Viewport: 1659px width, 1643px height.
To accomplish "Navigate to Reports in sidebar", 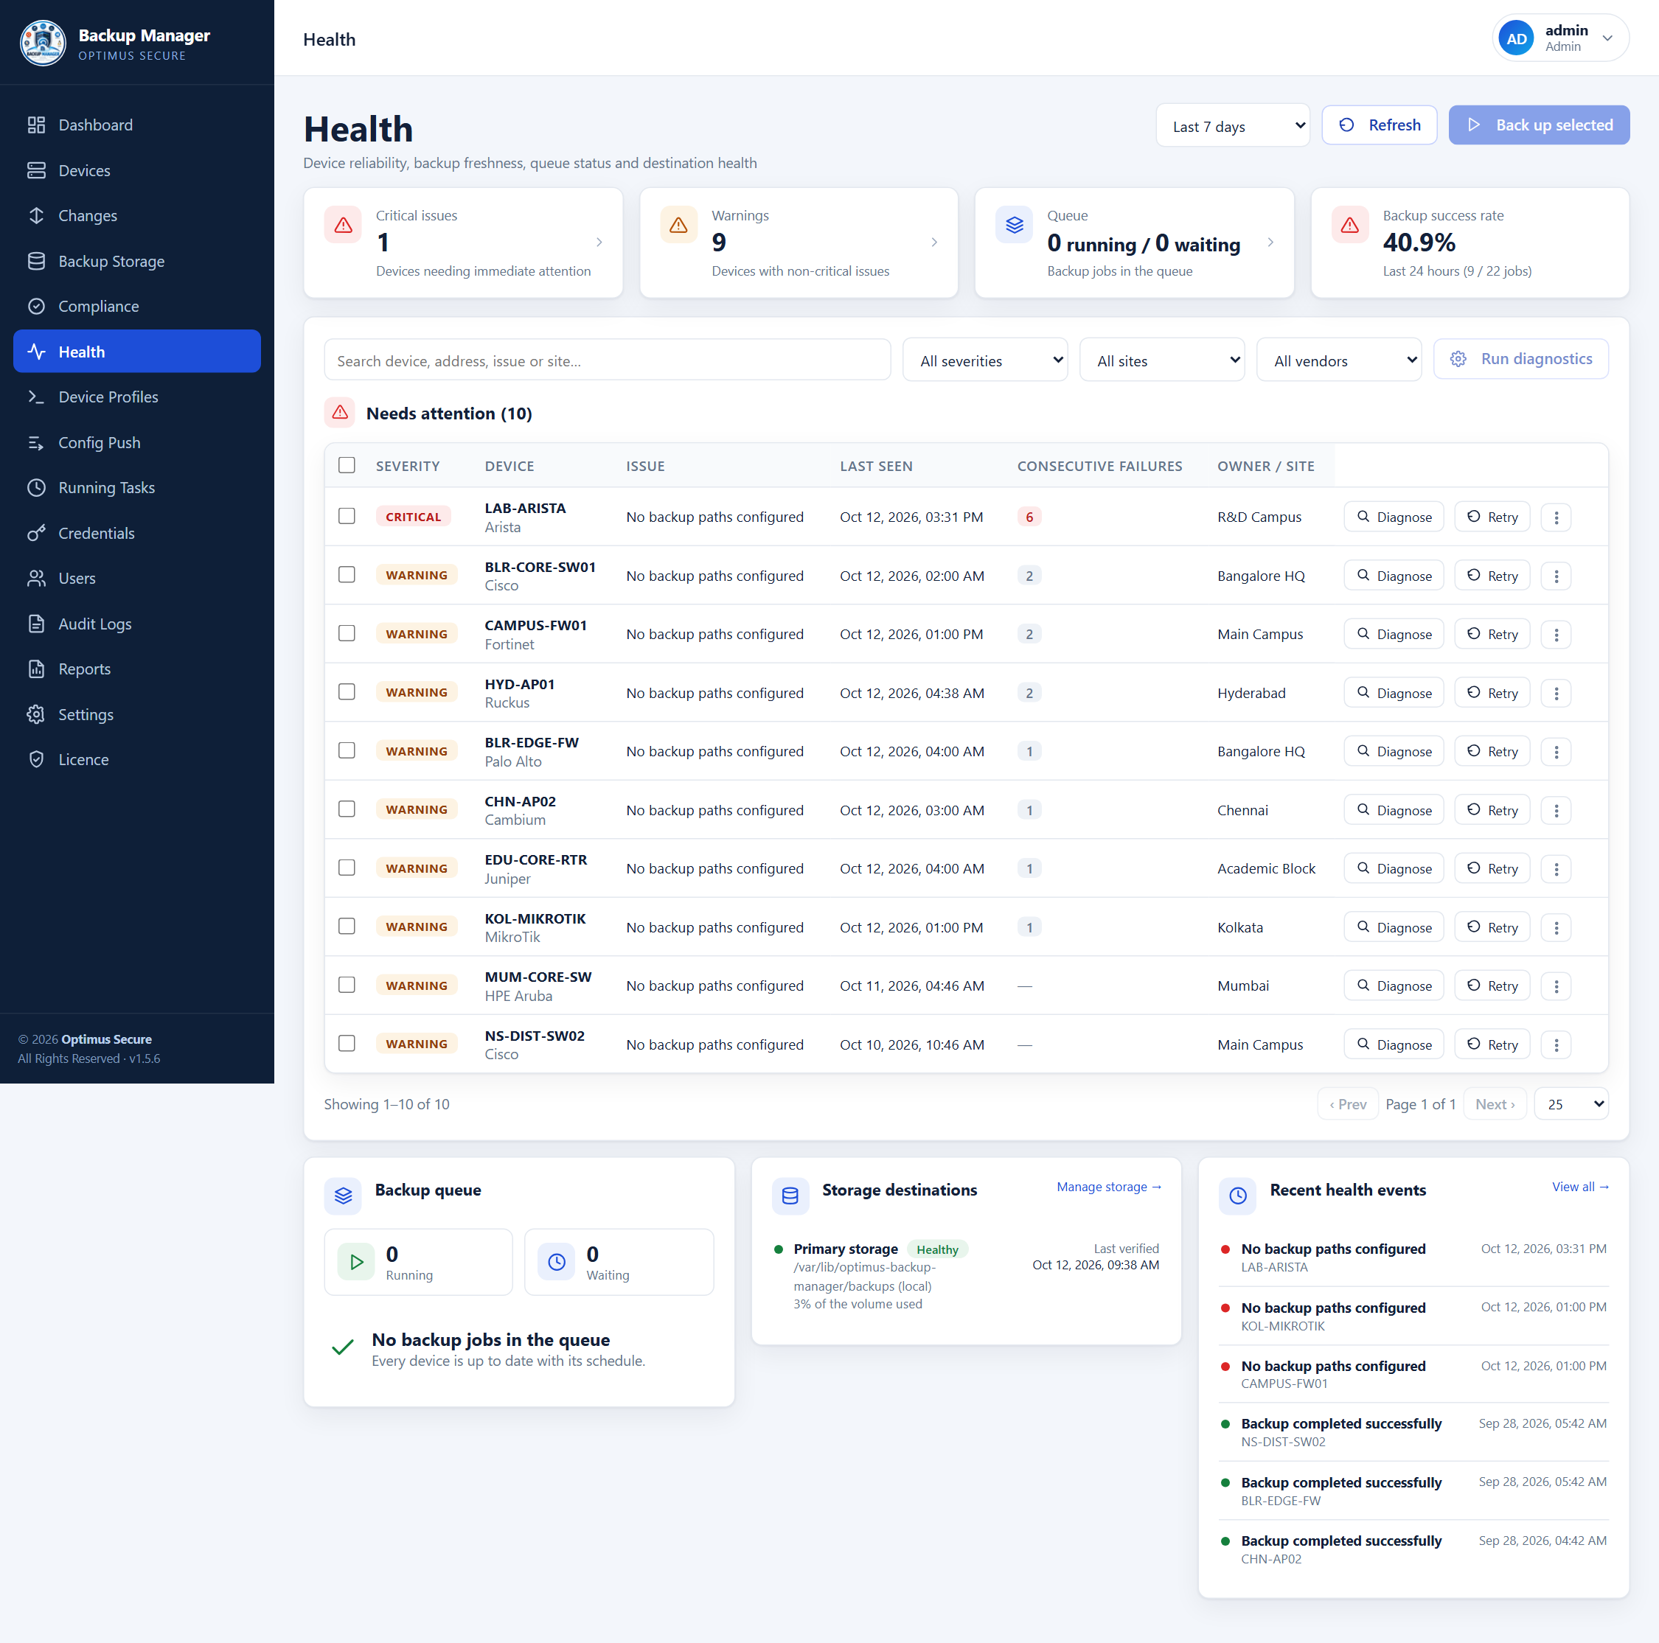I will point(137,669).
